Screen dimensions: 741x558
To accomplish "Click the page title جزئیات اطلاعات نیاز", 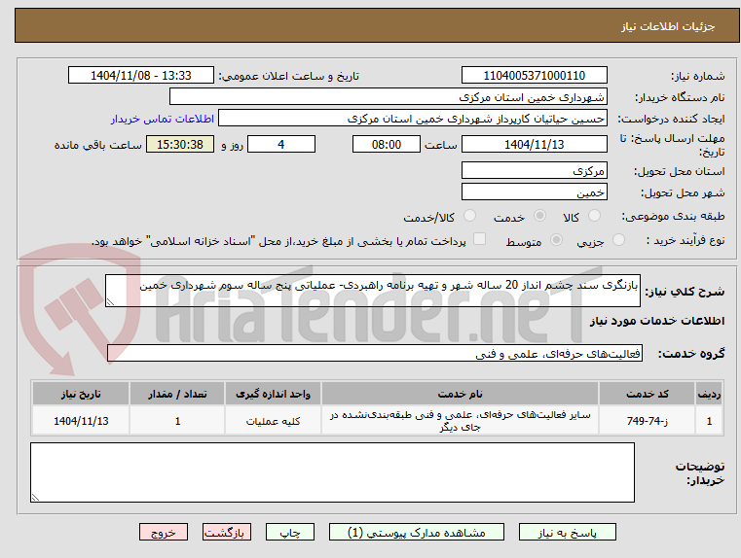I will point(668,26).
